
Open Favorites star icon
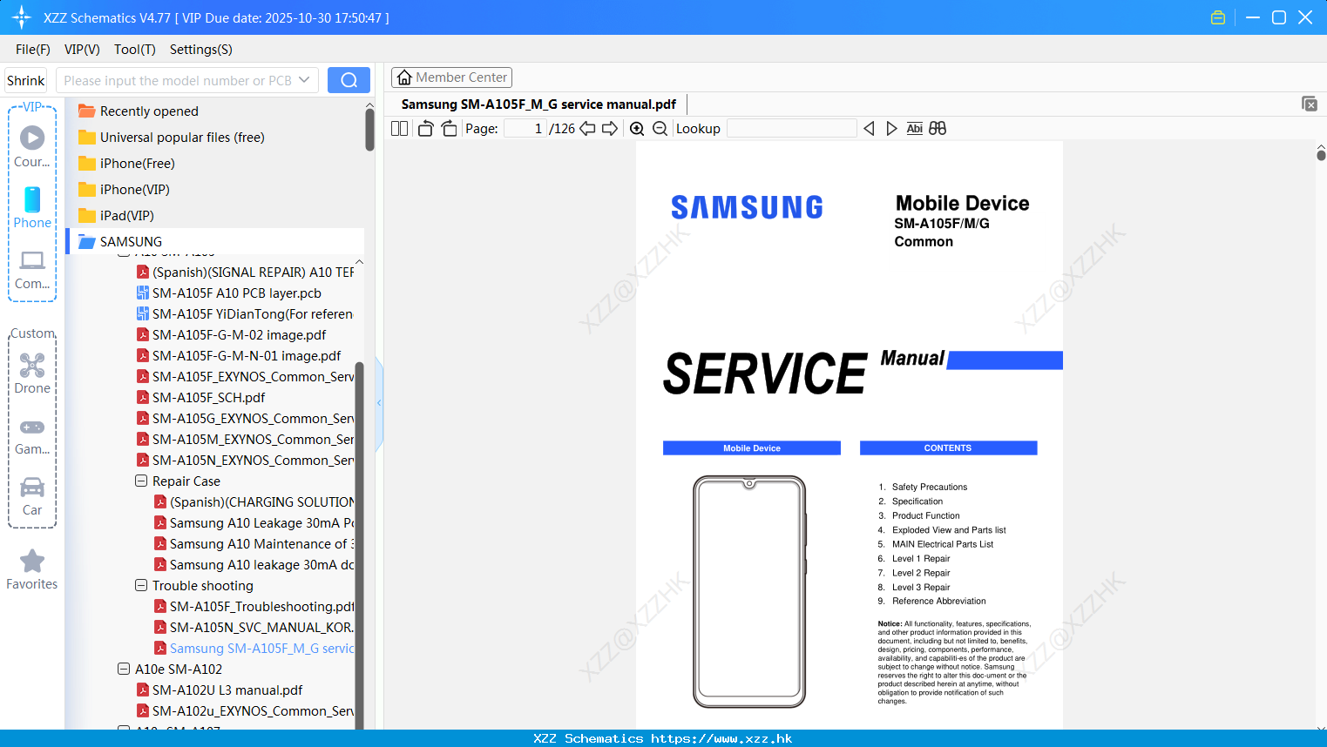pos(32,569)
